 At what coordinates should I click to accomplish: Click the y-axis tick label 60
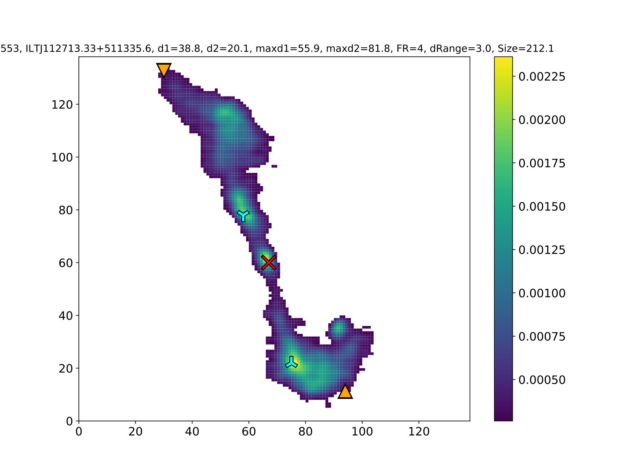[66, 263]
